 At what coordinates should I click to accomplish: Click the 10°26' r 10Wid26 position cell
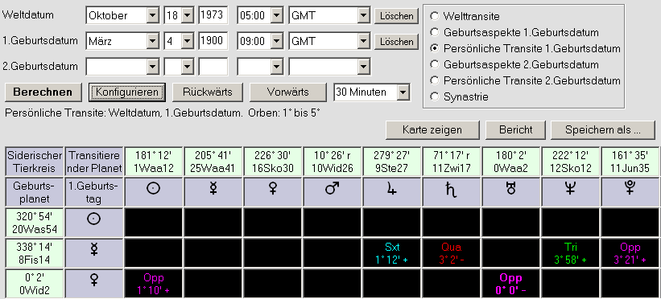pyautogui.click(x=333, y=162)
